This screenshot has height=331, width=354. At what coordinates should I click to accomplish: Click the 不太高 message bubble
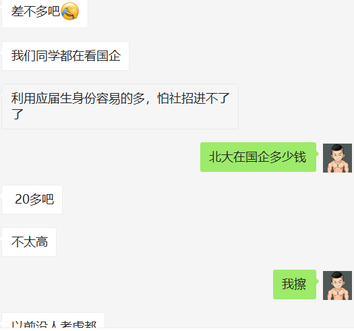pos(29,242)
